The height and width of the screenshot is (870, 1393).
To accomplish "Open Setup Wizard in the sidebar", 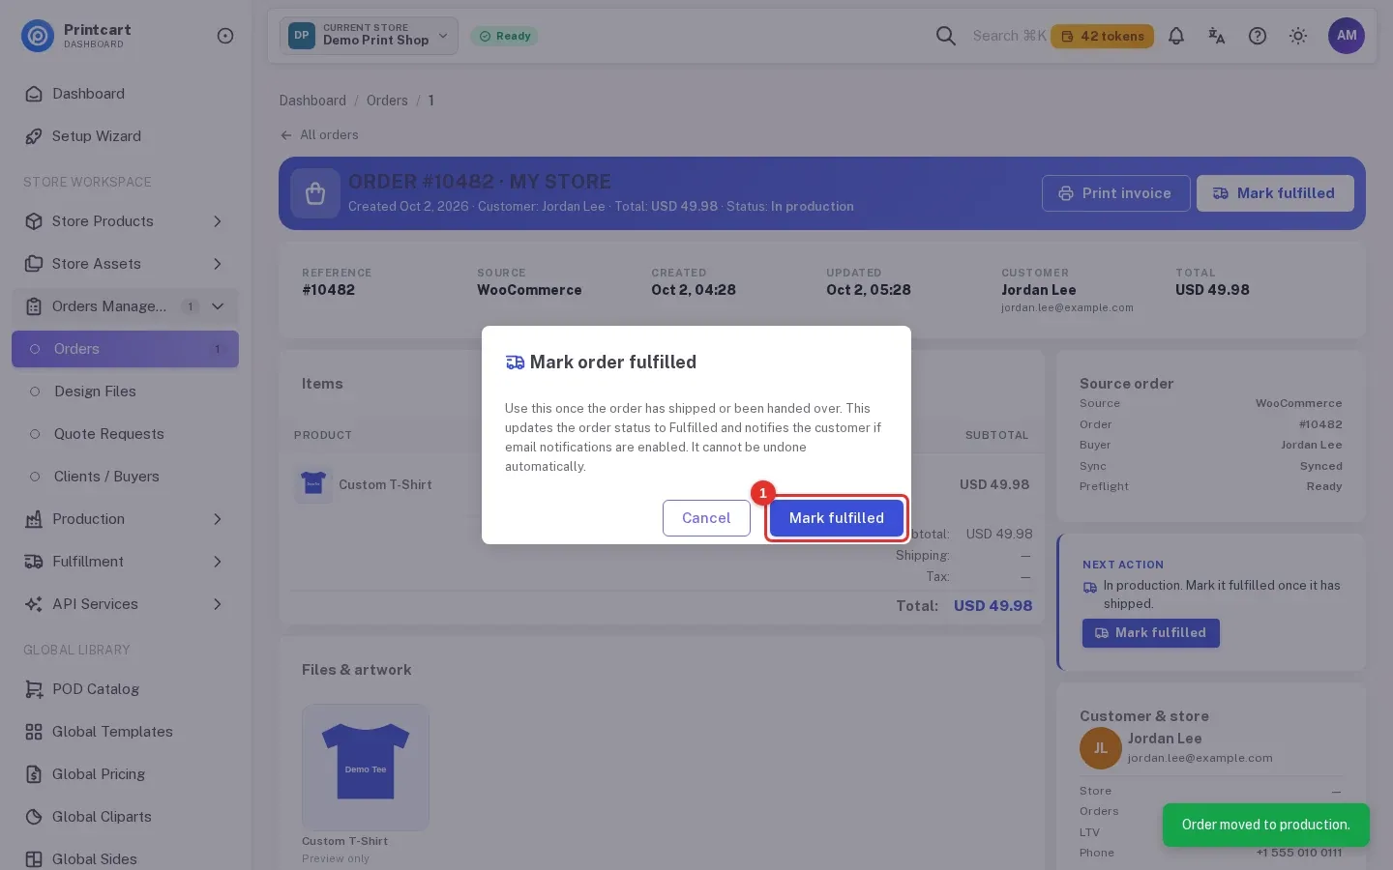I will coord(126,136).
